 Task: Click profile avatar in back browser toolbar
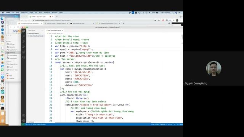coord(177,20)
